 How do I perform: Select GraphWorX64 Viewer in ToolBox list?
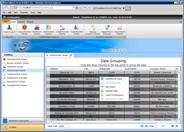tap(23, 74)
